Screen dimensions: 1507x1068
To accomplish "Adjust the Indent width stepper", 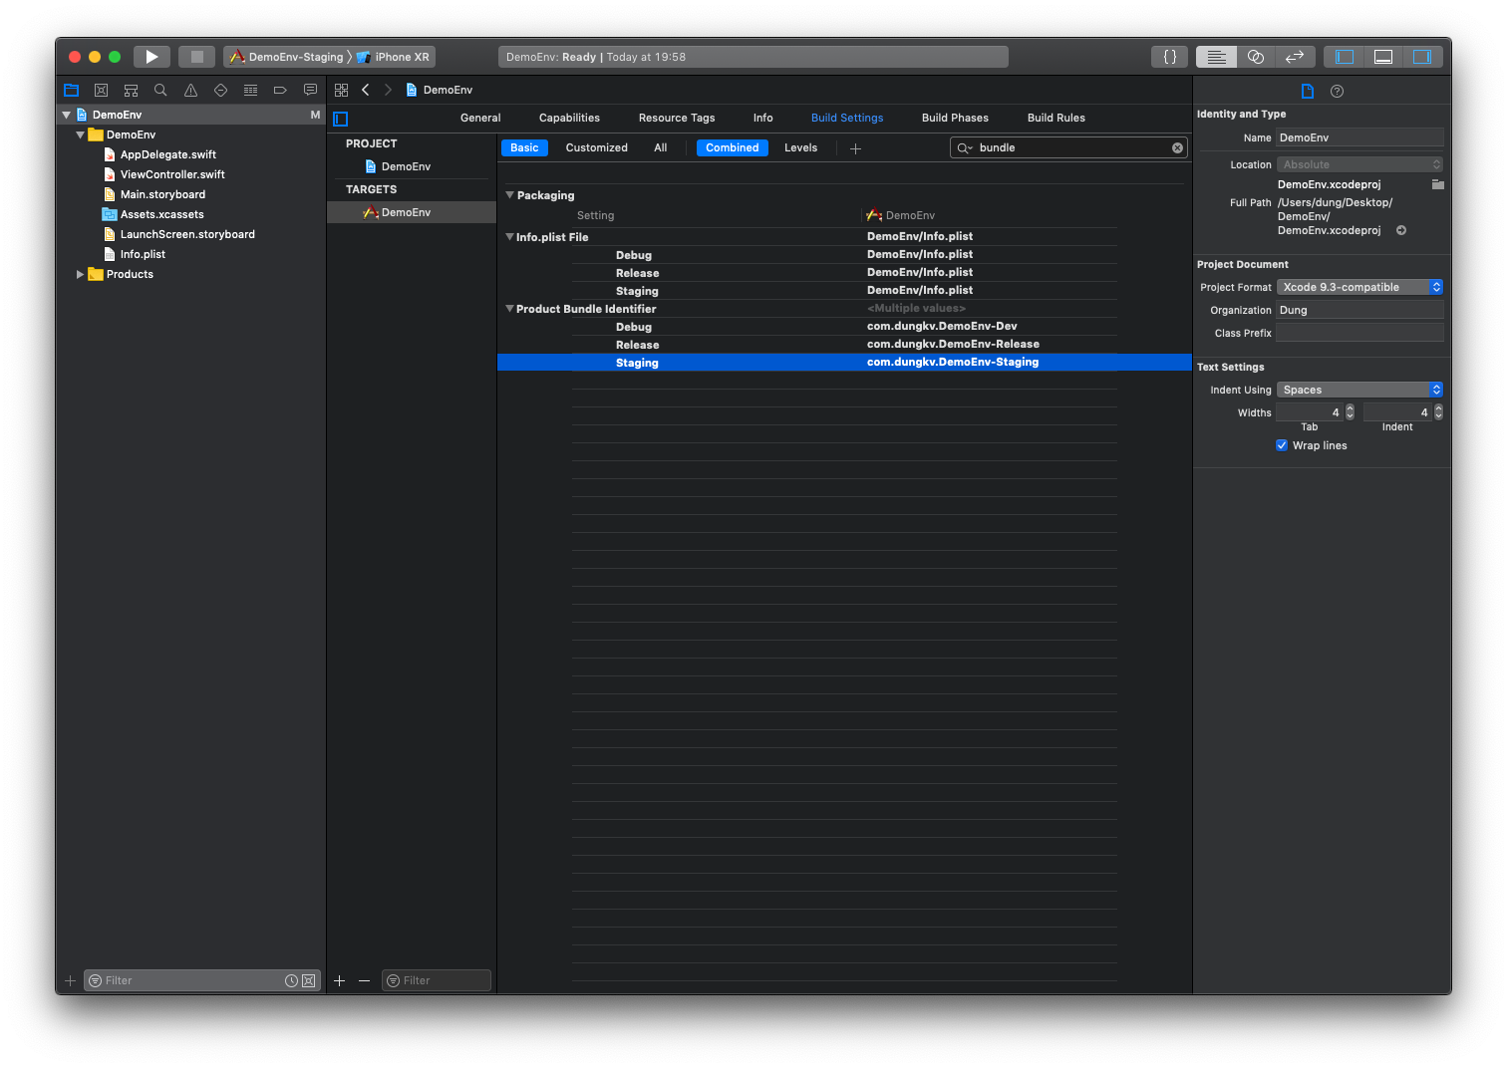I will point(1438,412).
